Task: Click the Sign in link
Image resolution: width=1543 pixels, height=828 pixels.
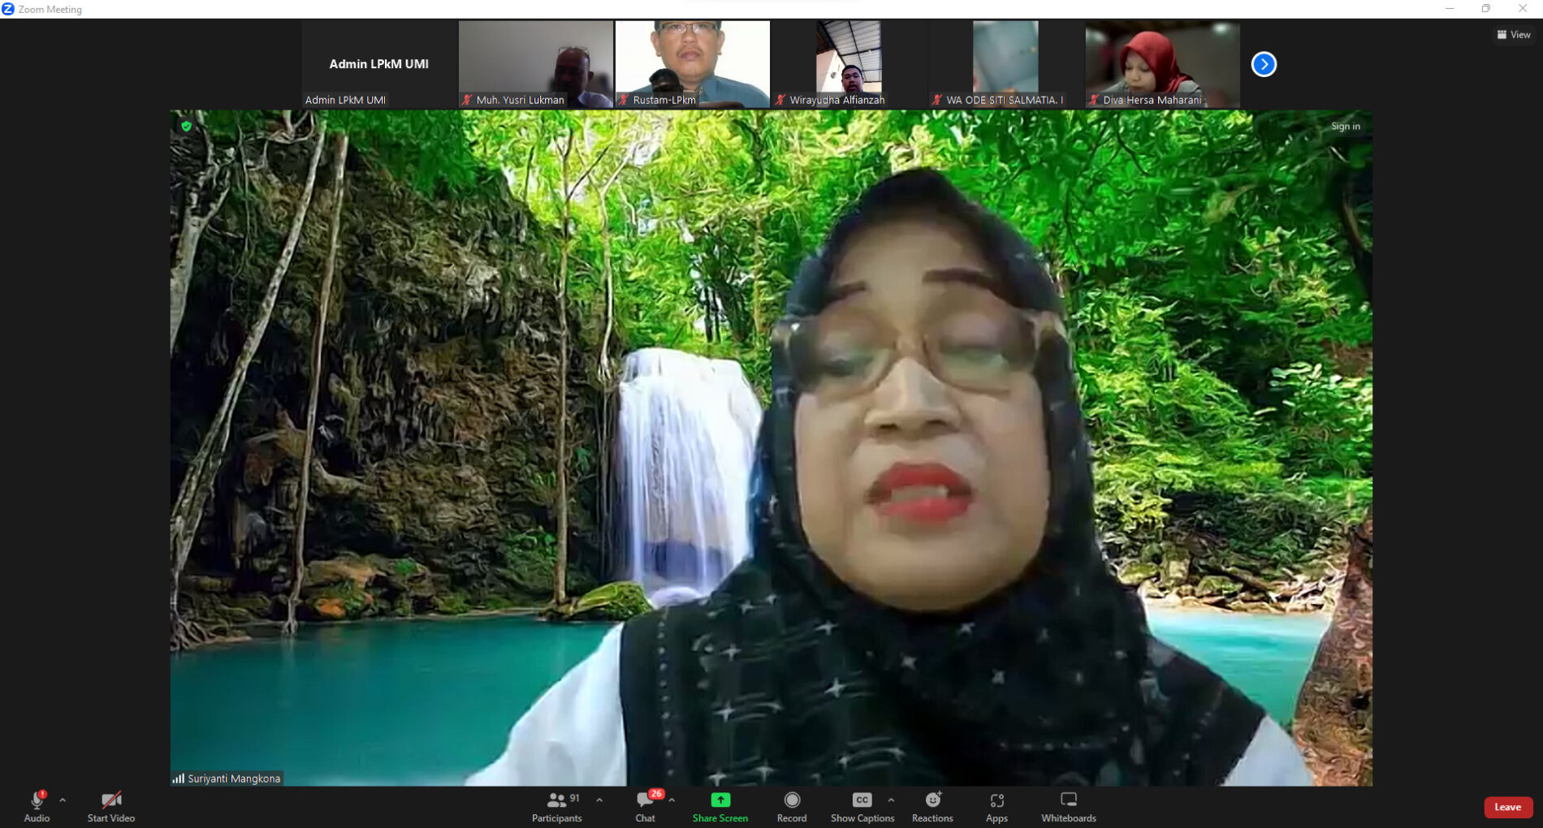Action: 1345,126
